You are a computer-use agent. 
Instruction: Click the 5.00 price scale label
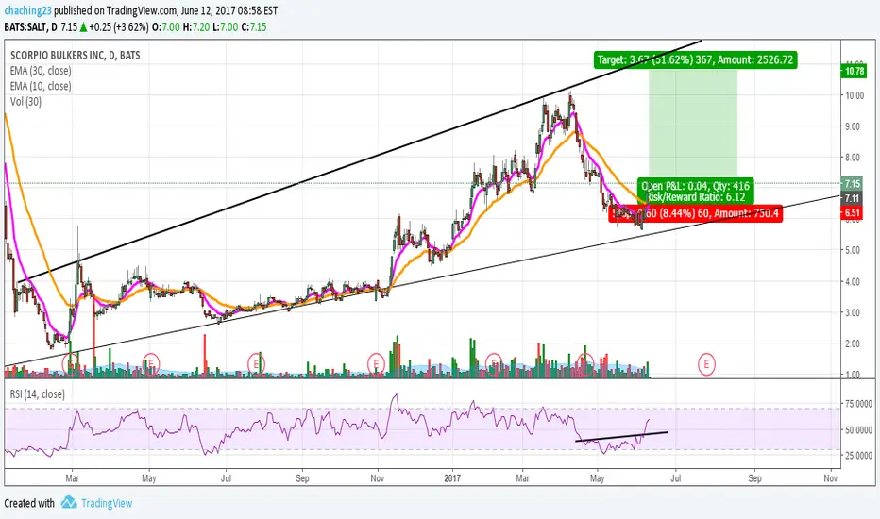point(853,250)
